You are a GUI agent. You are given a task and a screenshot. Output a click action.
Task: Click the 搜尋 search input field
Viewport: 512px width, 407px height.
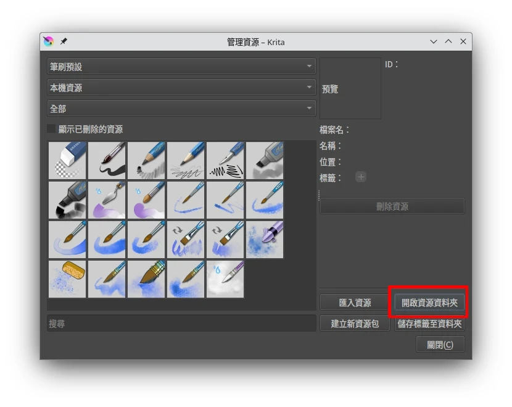click(x=181, y=324)
